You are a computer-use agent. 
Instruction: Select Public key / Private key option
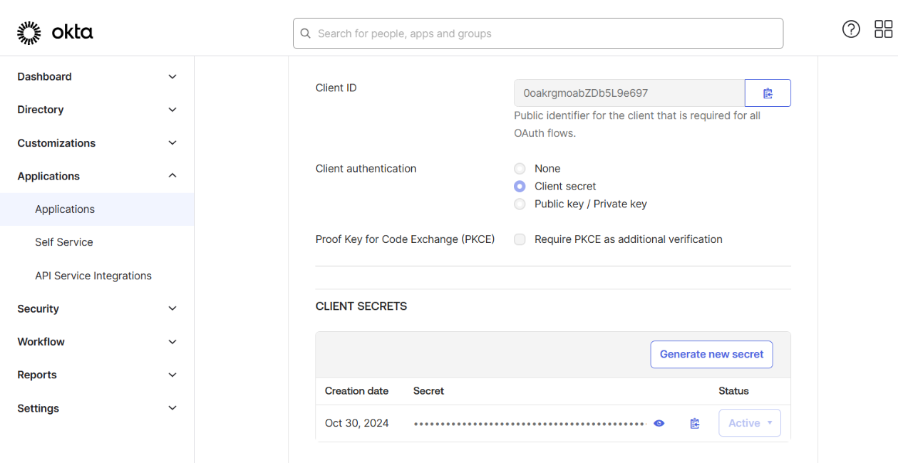[x=520, y=204]
